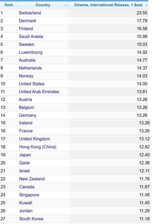Image resolution: width=153 pixels, height=224 pixels.
Task: Click the South Korea link
Action: (x=31, y=219)
